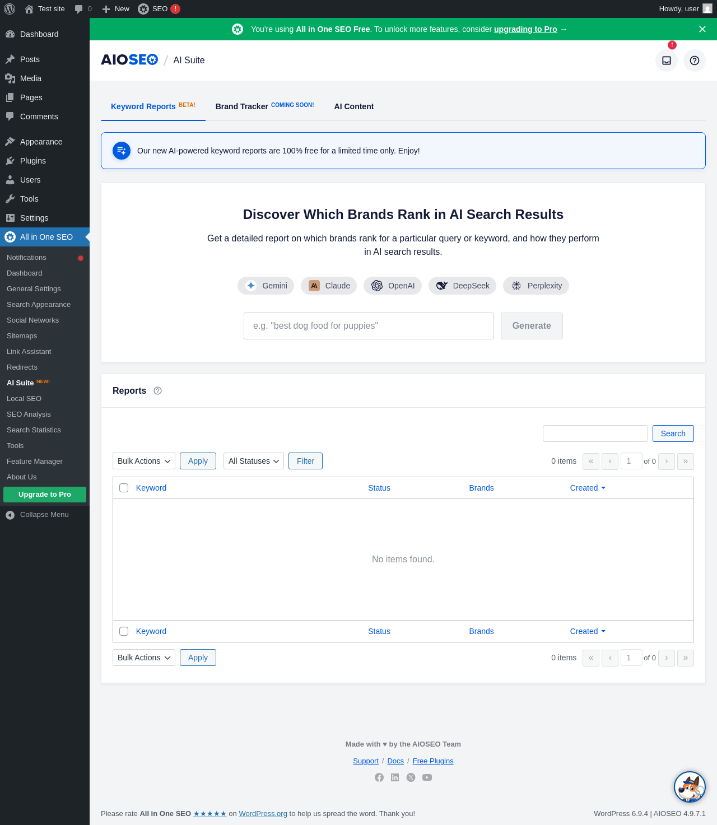Open the AIOSEO notifications inbox icon
Screen dimensions: 717x825
[x=667, y=60]
